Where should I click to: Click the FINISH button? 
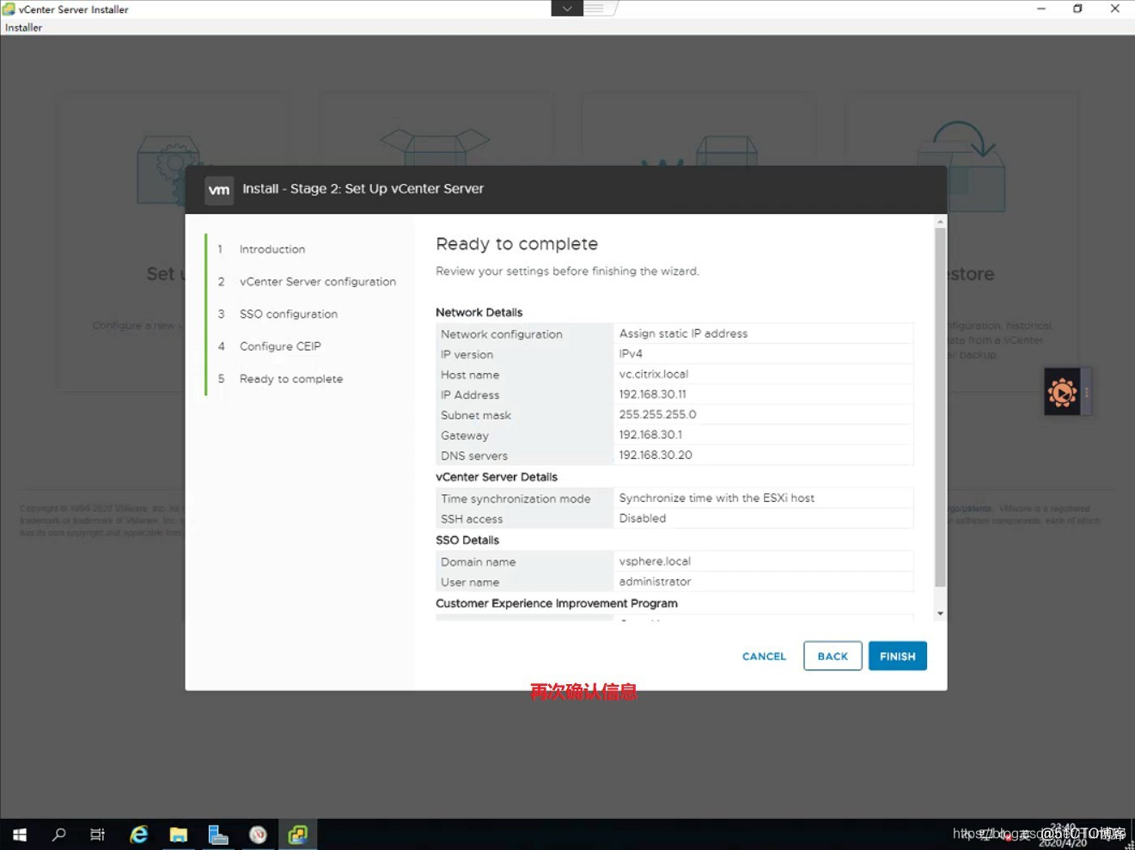click(897, 656)
